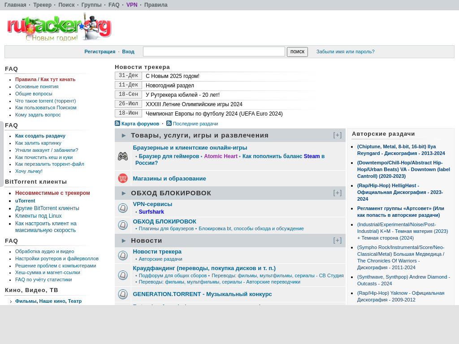Open Трекер in the top menu
This screenshot has height=344, width=459.
[42, 5]
